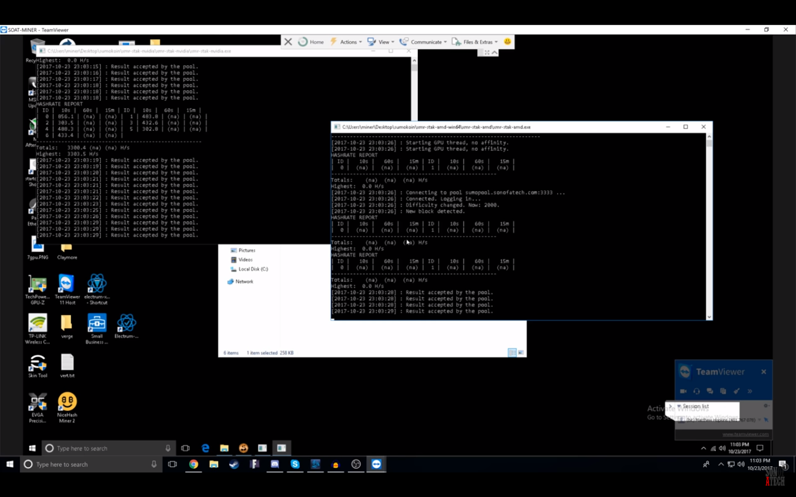The height and width of the screenshot is (497, 796).
Task: Click the smiley feedback icon in toolbar
Action: pos(507,42)
